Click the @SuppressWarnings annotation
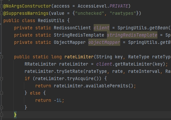Viewport: 171px width, 120px height. [x=26, y=13]
